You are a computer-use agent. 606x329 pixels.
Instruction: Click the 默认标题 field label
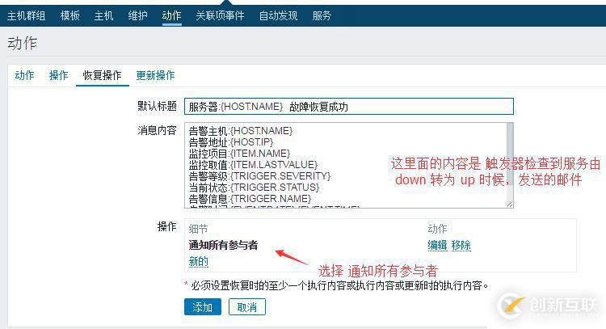(158, 107)
